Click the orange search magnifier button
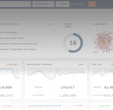113x110 pixels. pyautogui.click(x=92, y=4)
